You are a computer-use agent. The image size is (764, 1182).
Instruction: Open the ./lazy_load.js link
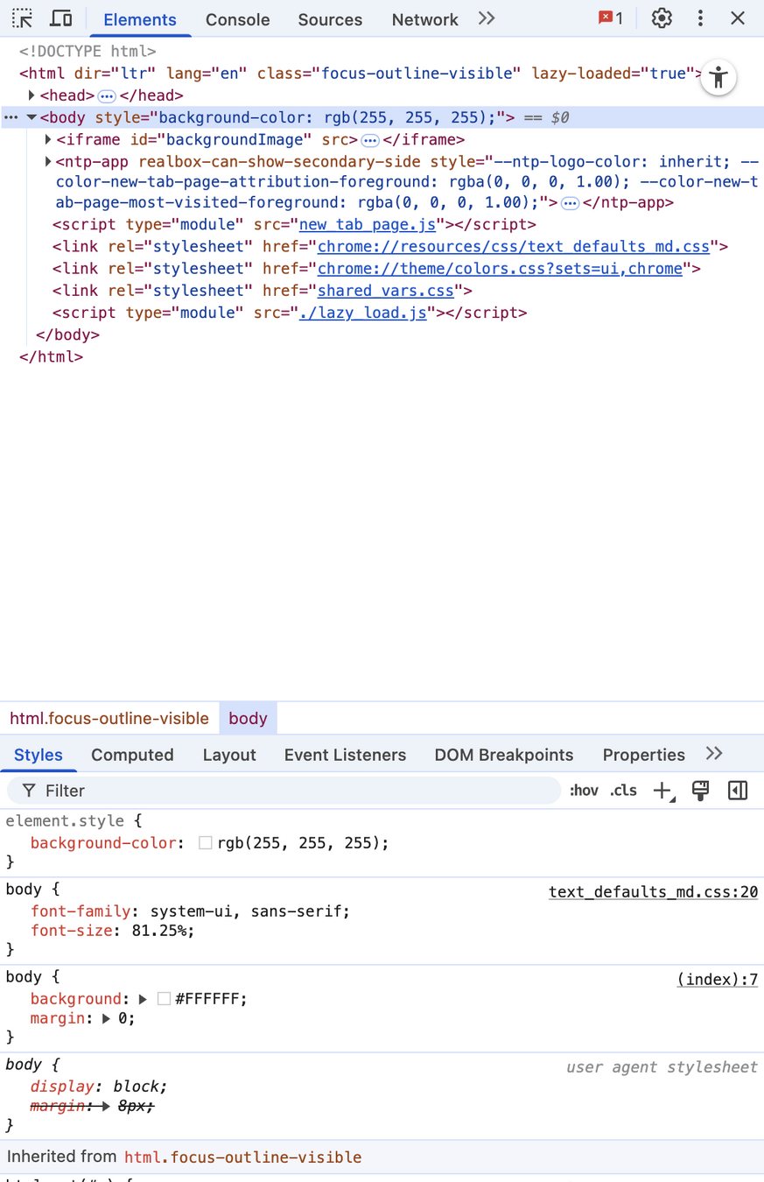coord(363,313)
